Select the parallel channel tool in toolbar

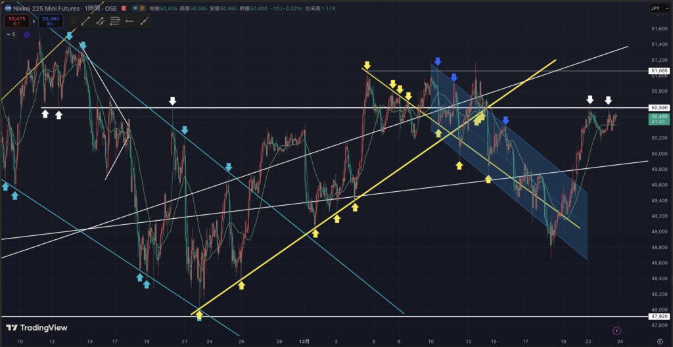click(101, 21)
